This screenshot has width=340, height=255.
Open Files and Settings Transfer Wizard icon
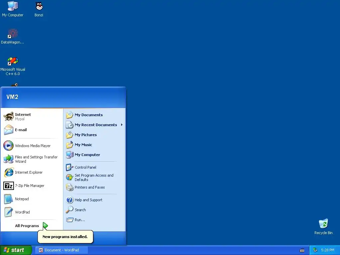[9, 159]
